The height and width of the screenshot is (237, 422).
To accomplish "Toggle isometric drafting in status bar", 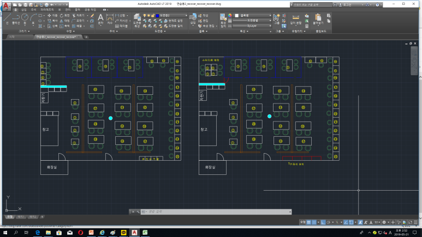I will tap(337, 222).
